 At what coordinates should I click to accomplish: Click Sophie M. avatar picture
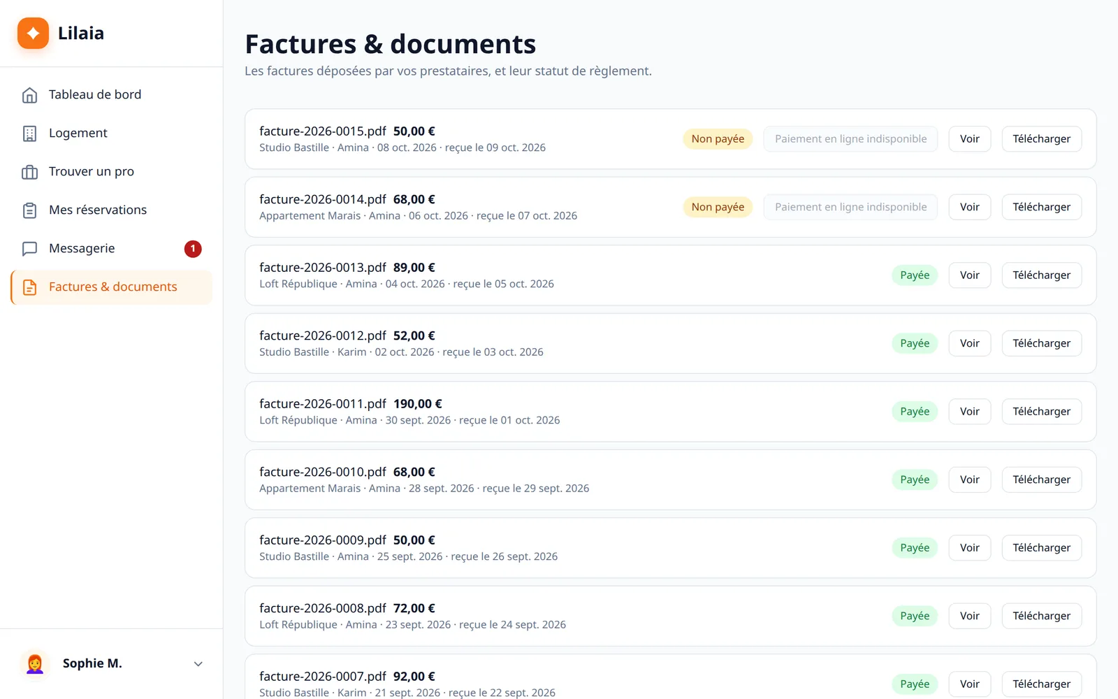pos(35,663)
